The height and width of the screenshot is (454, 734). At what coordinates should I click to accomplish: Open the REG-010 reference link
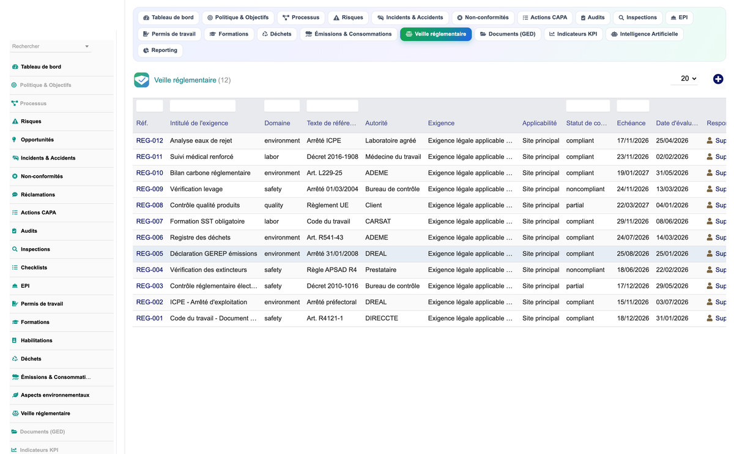tap(149, 173)
